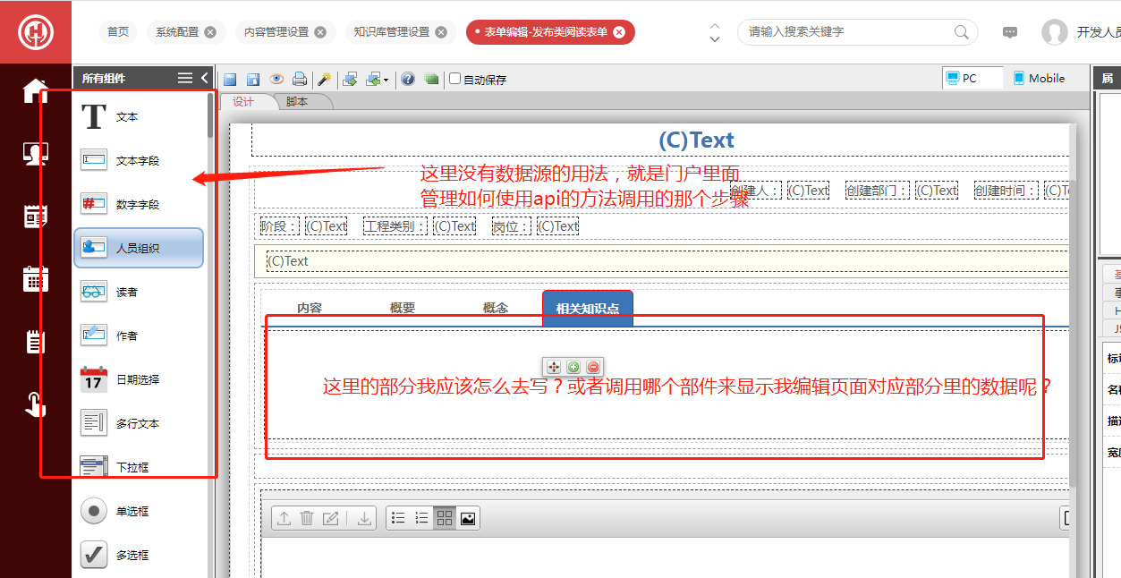Select the 文本字段 component
The image size is (1121, 578).
click(x=139, y=161)
